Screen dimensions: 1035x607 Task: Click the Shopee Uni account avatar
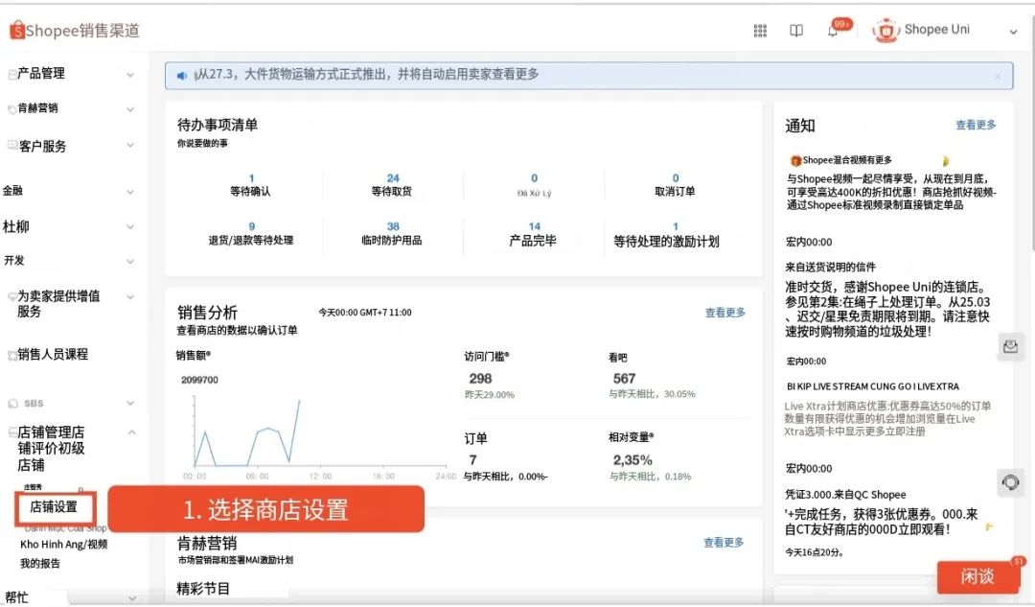[885, 31]
